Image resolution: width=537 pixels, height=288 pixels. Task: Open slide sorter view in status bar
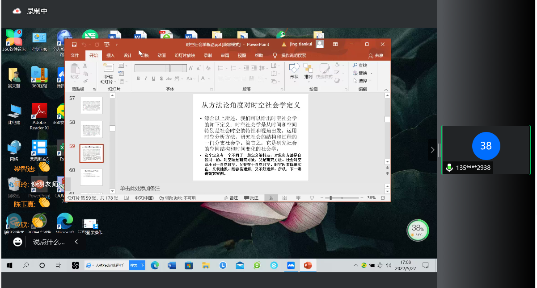(x=284, y=198)
